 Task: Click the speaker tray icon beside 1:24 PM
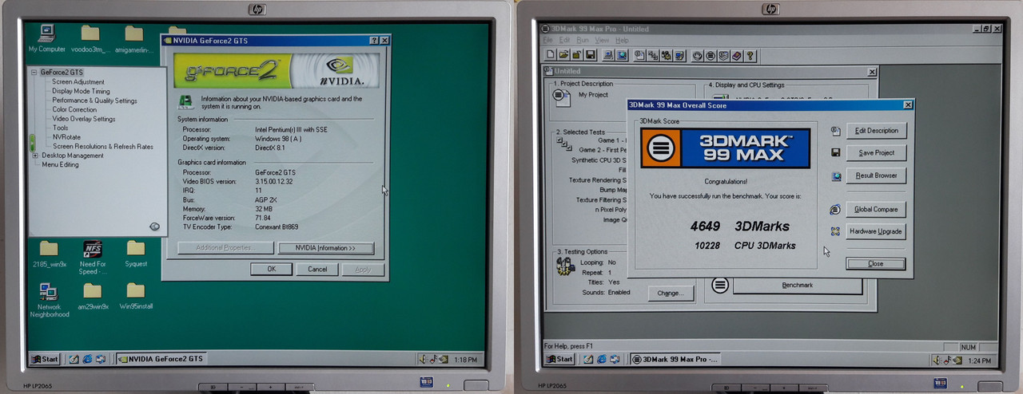point(937,360)
